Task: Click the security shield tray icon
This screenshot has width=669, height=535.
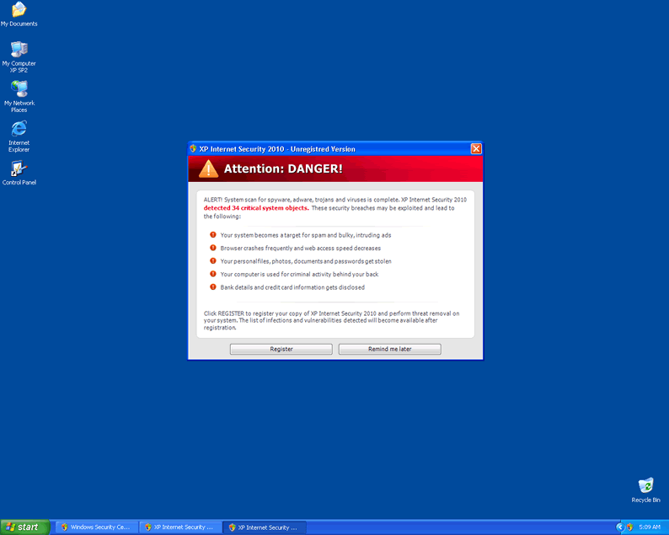Action: click(629, 527)
